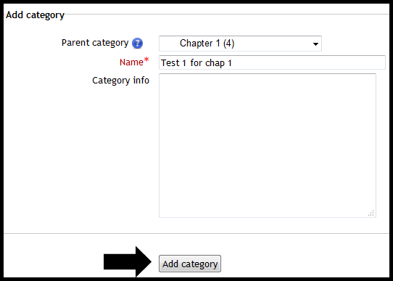Click the Parent category label
The width and height of the screenshot is (393, 281).
coord(95,43)
